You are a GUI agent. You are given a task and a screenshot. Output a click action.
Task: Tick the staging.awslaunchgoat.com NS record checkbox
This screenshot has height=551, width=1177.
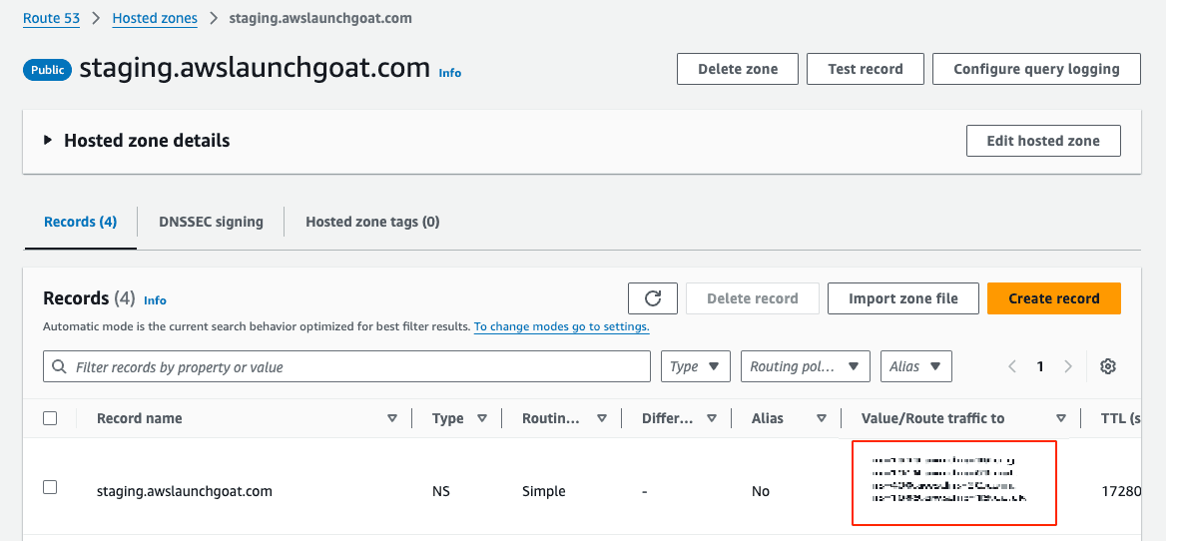pyautogui.click(x=50, y=487)
